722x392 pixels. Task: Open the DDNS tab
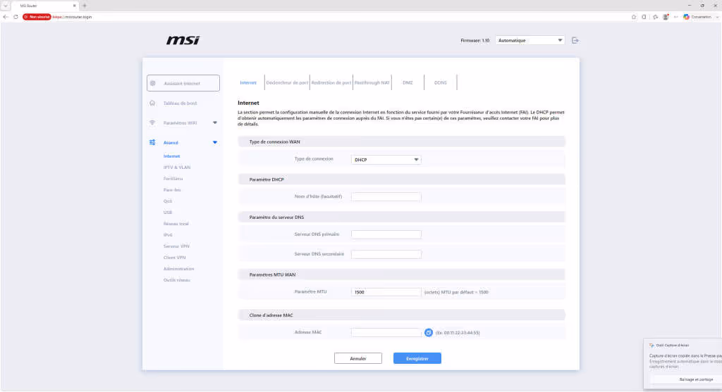click(x=440, y=83)
